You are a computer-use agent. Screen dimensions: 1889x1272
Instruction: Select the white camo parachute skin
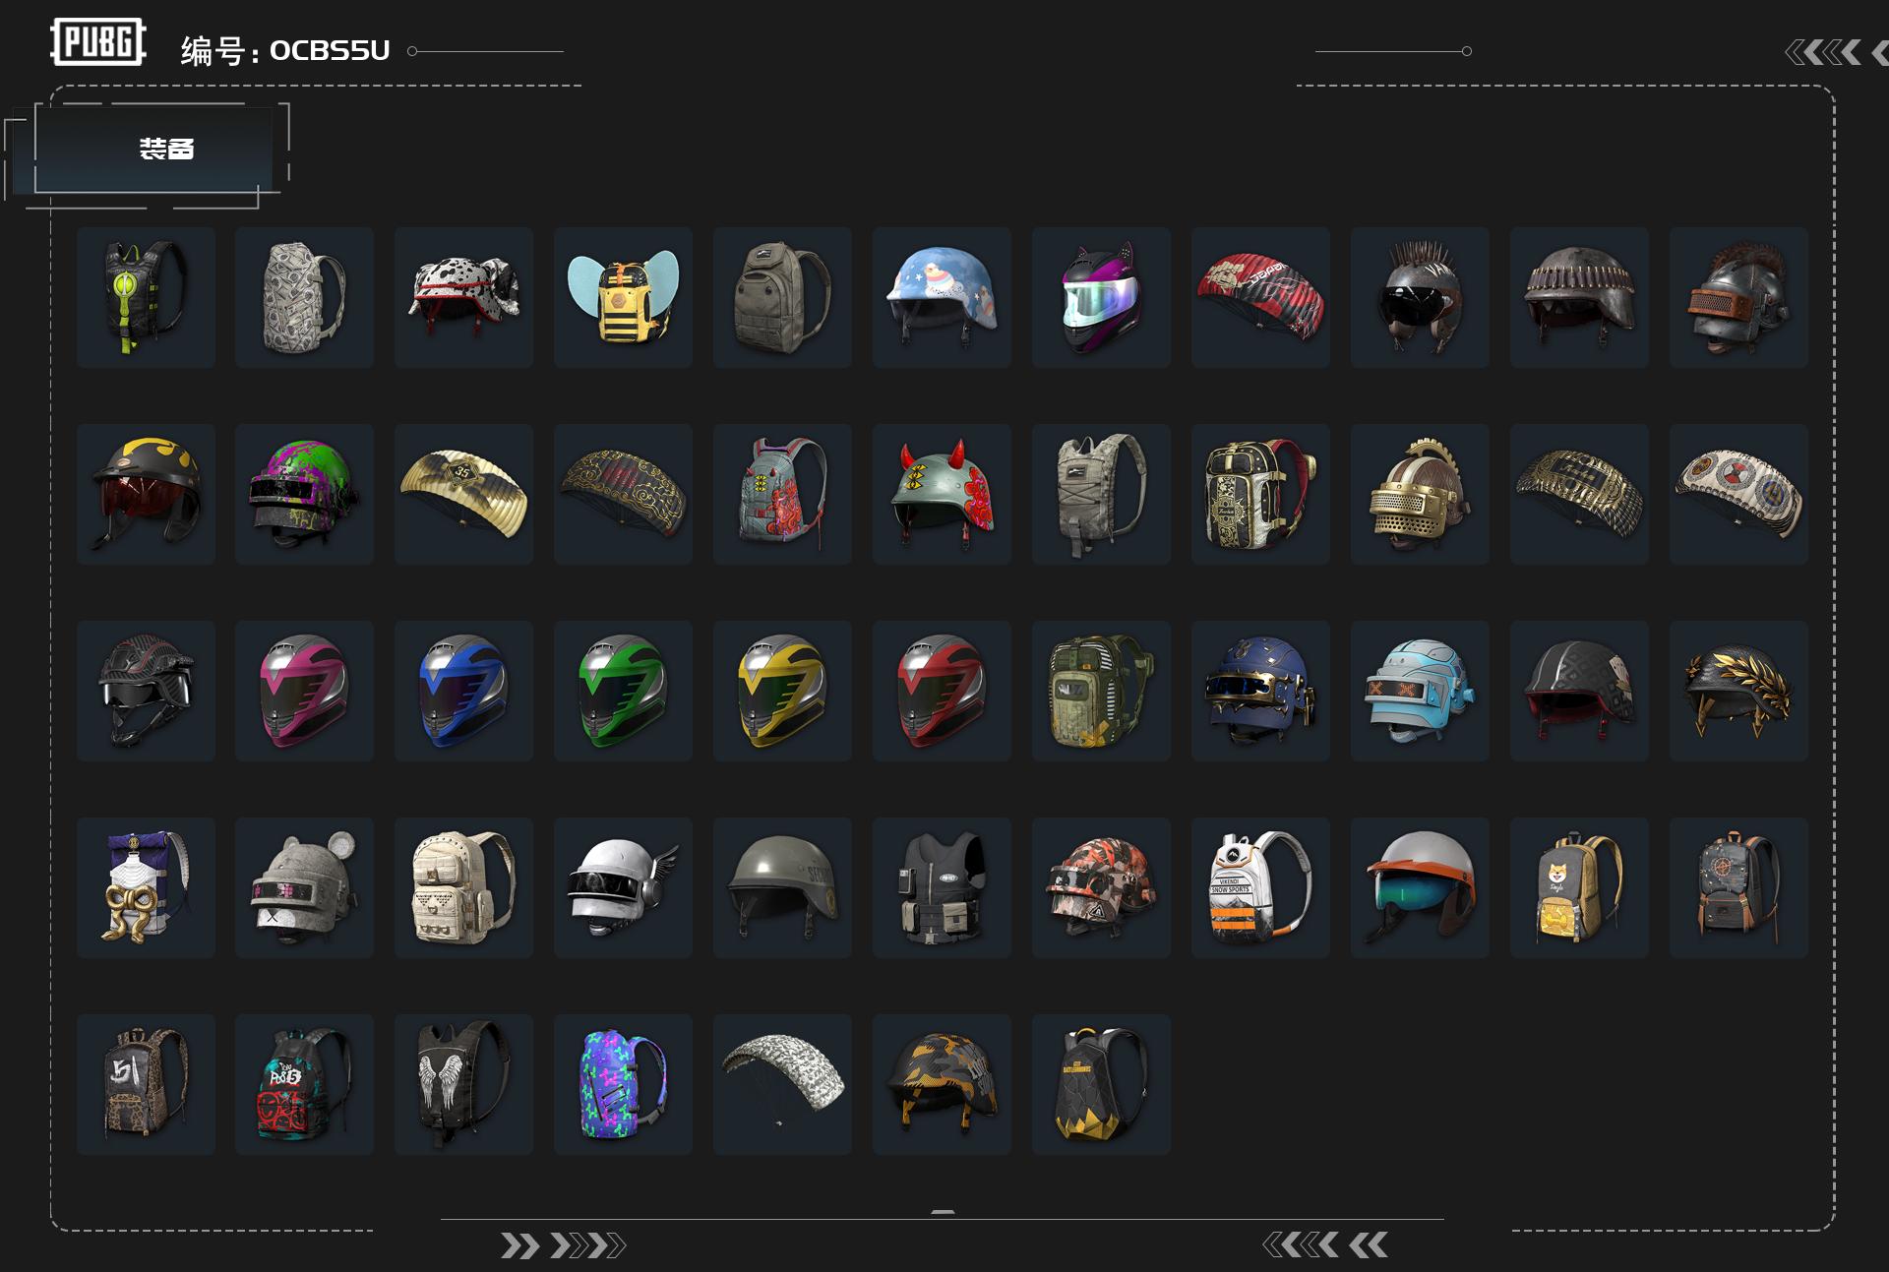782,1084
